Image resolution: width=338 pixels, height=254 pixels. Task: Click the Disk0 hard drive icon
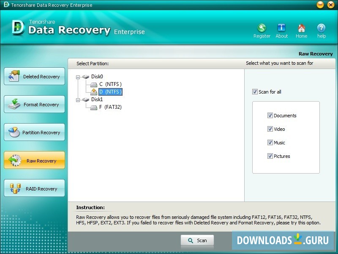click(86, 77)
